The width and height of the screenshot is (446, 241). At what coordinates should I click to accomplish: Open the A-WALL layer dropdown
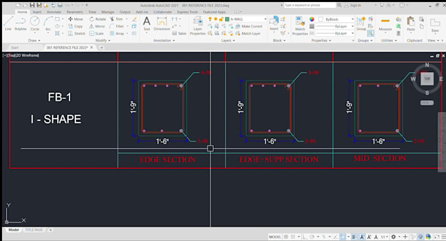pyautogui.click(x=265, y=19)
